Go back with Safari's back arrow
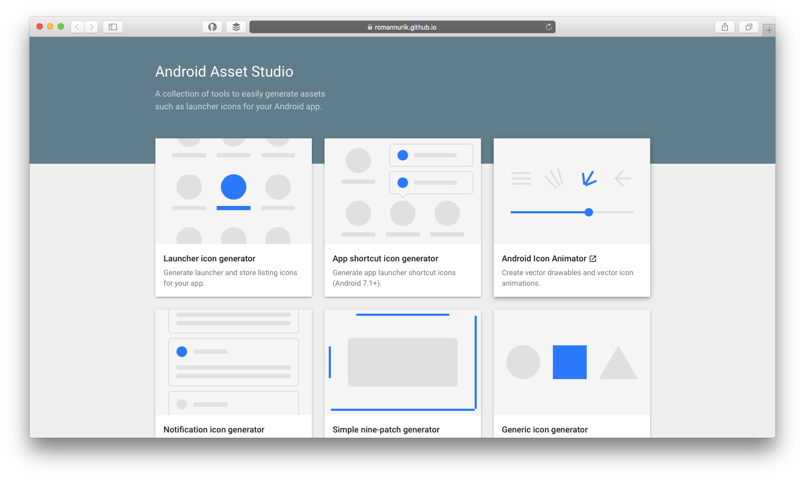Screen dimensions: 805x480 (77, 27)
